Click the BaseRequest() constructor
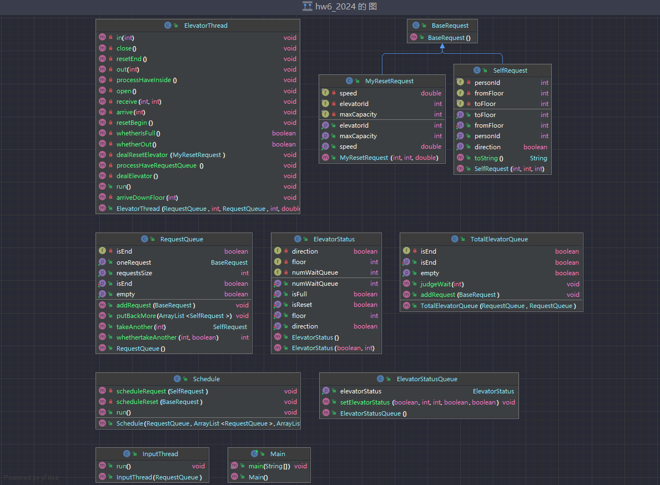Viewport: 660px width, 485px height. [442, 37]
